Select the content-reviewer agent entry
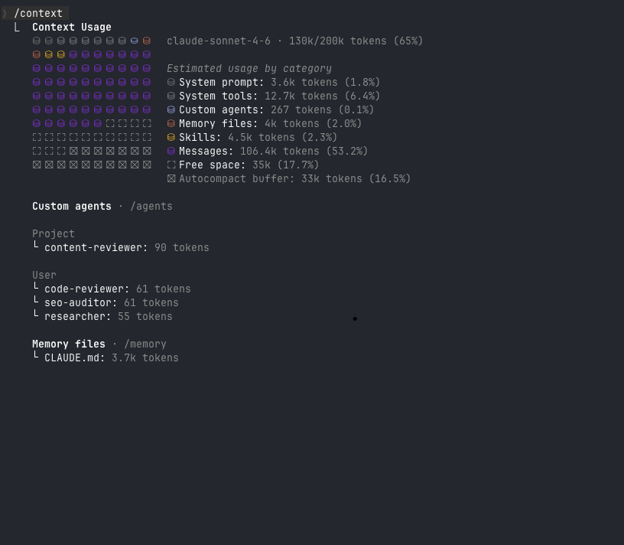The width and height of the screenshot is (624, 545). [x=96, y=248]
